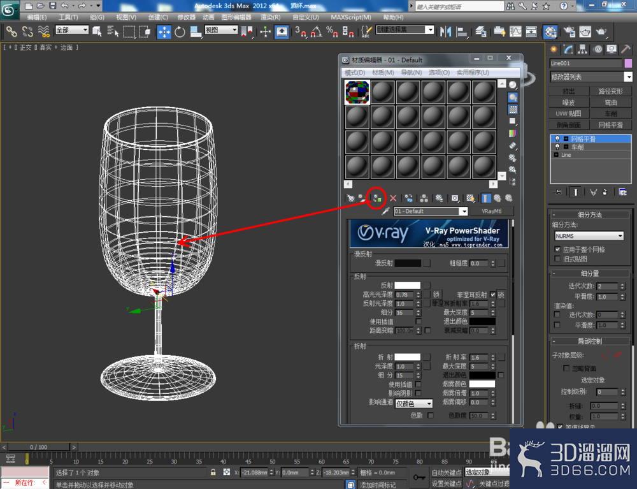Toggle Percent Snap in main toolbar
Screen dimensions: 637x489
tap(332, 32)
